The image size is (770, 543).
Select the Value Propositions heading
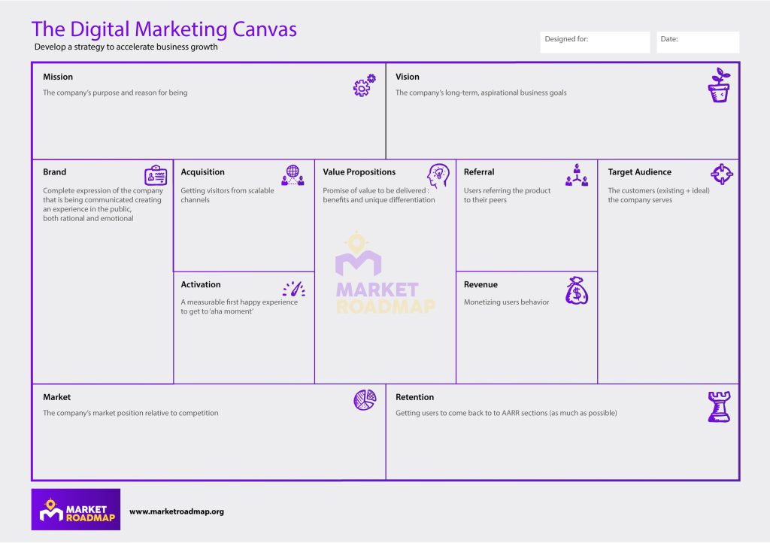(x=359, y=171)
